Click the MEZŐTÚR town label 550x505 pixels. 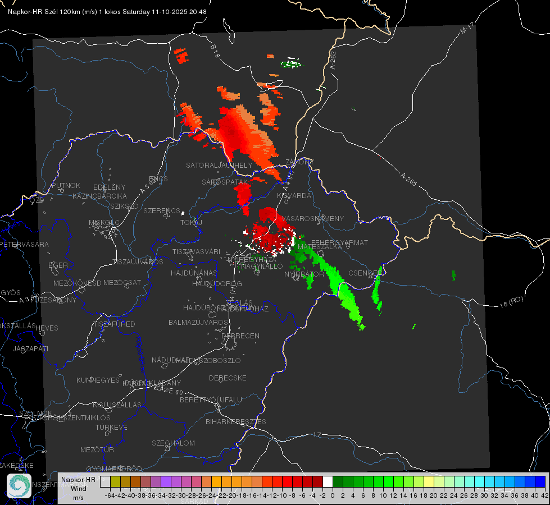pos(97,449)
